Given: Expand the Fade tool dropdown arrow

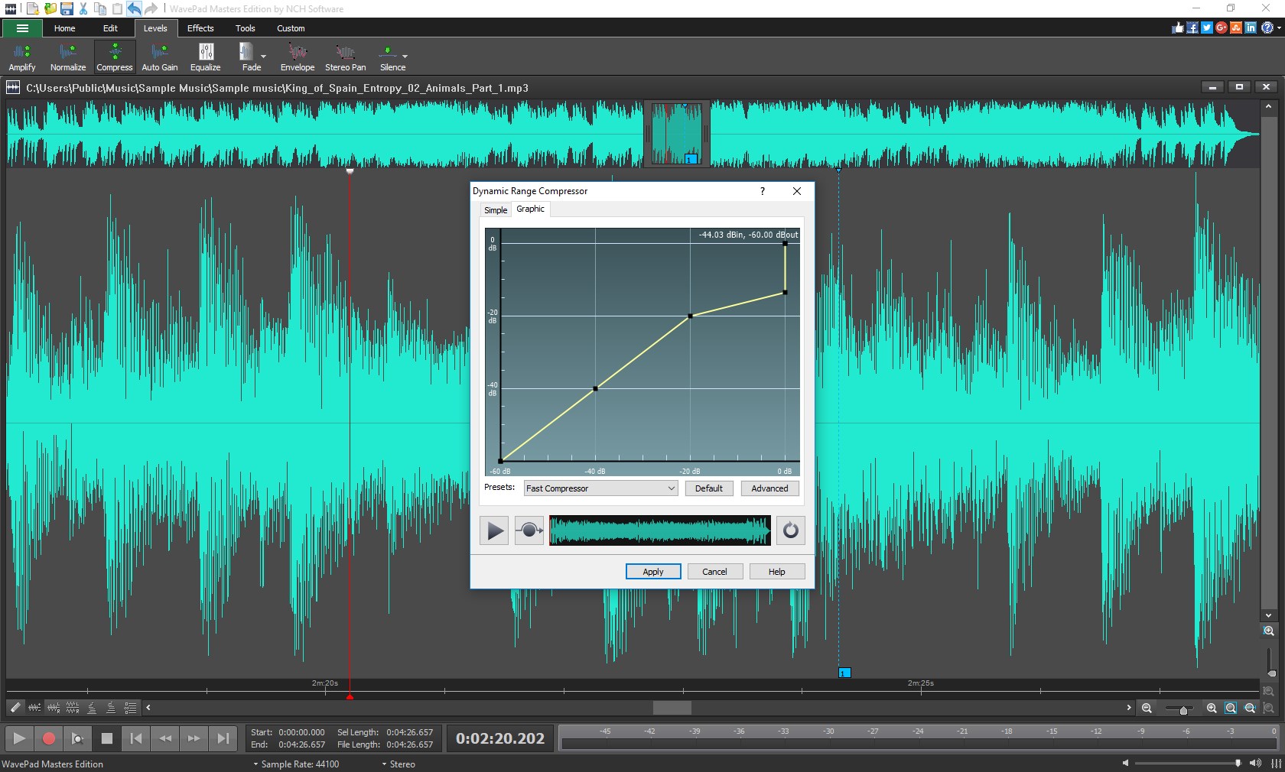Looking at the screenshot, I should 262,57.
